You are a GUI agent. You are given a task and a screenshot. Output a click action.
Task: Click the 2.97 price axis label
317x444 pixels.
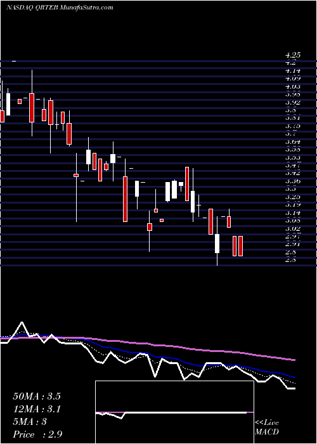[293, 236]
